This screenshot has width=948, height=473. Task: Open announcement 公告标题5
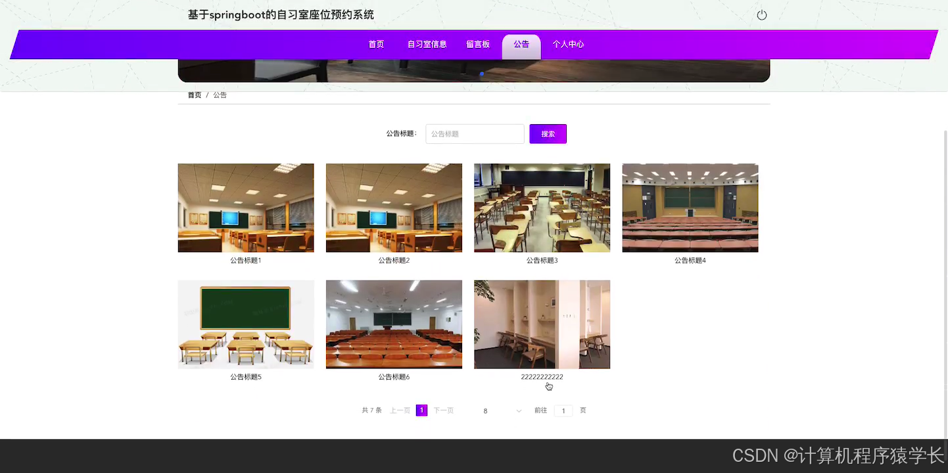[x=245, y=324]
